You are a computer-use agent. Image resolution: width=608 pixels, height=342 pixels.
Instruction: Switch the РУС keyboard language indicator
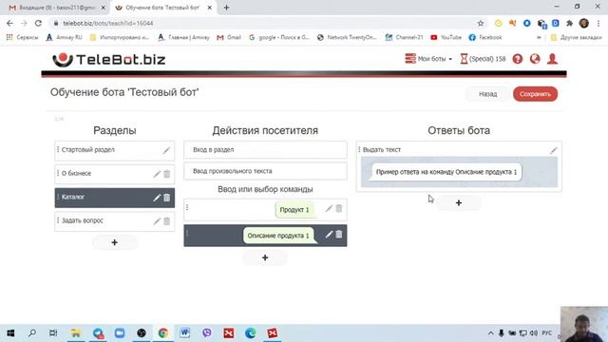click(x=547, y=333)
